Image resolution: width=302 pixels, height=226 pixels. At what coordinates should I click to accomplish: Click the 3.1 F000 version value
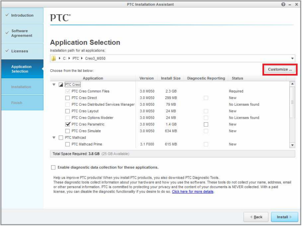(147, 144)
